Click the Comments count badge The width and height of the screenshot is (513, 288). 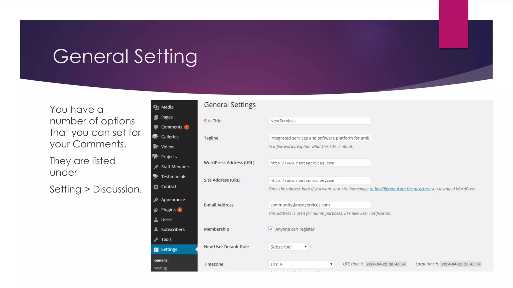coord(187,127)
